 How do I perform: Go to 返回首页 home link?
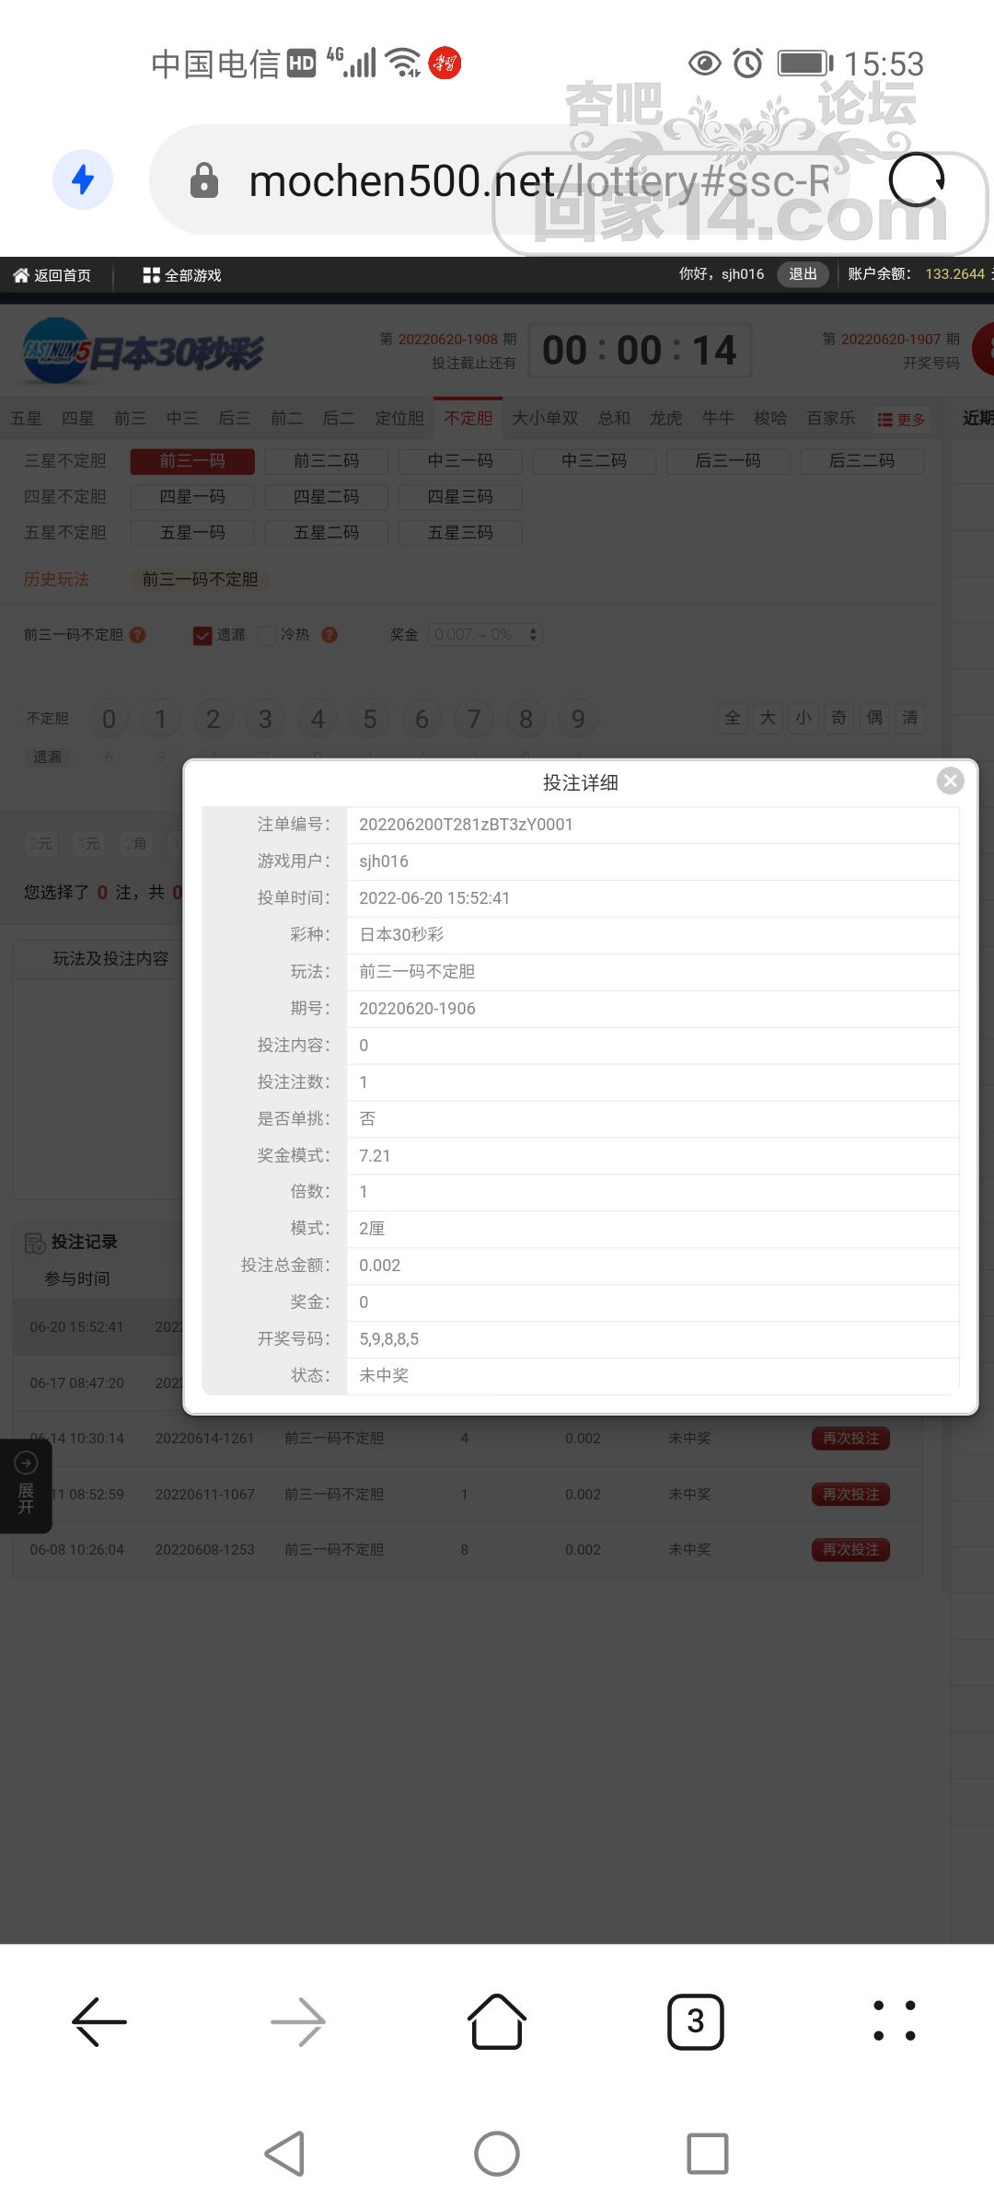click(x=52, y=275)
